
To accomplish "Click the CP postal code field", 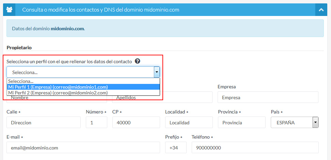I will point(136,122).
